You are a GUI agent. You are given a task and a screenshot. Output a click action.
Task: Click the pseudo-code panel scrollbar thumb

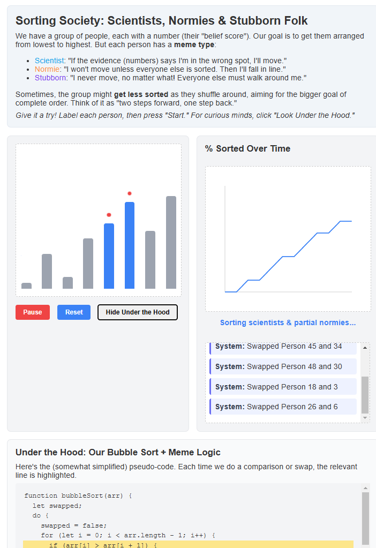[366, 517]
